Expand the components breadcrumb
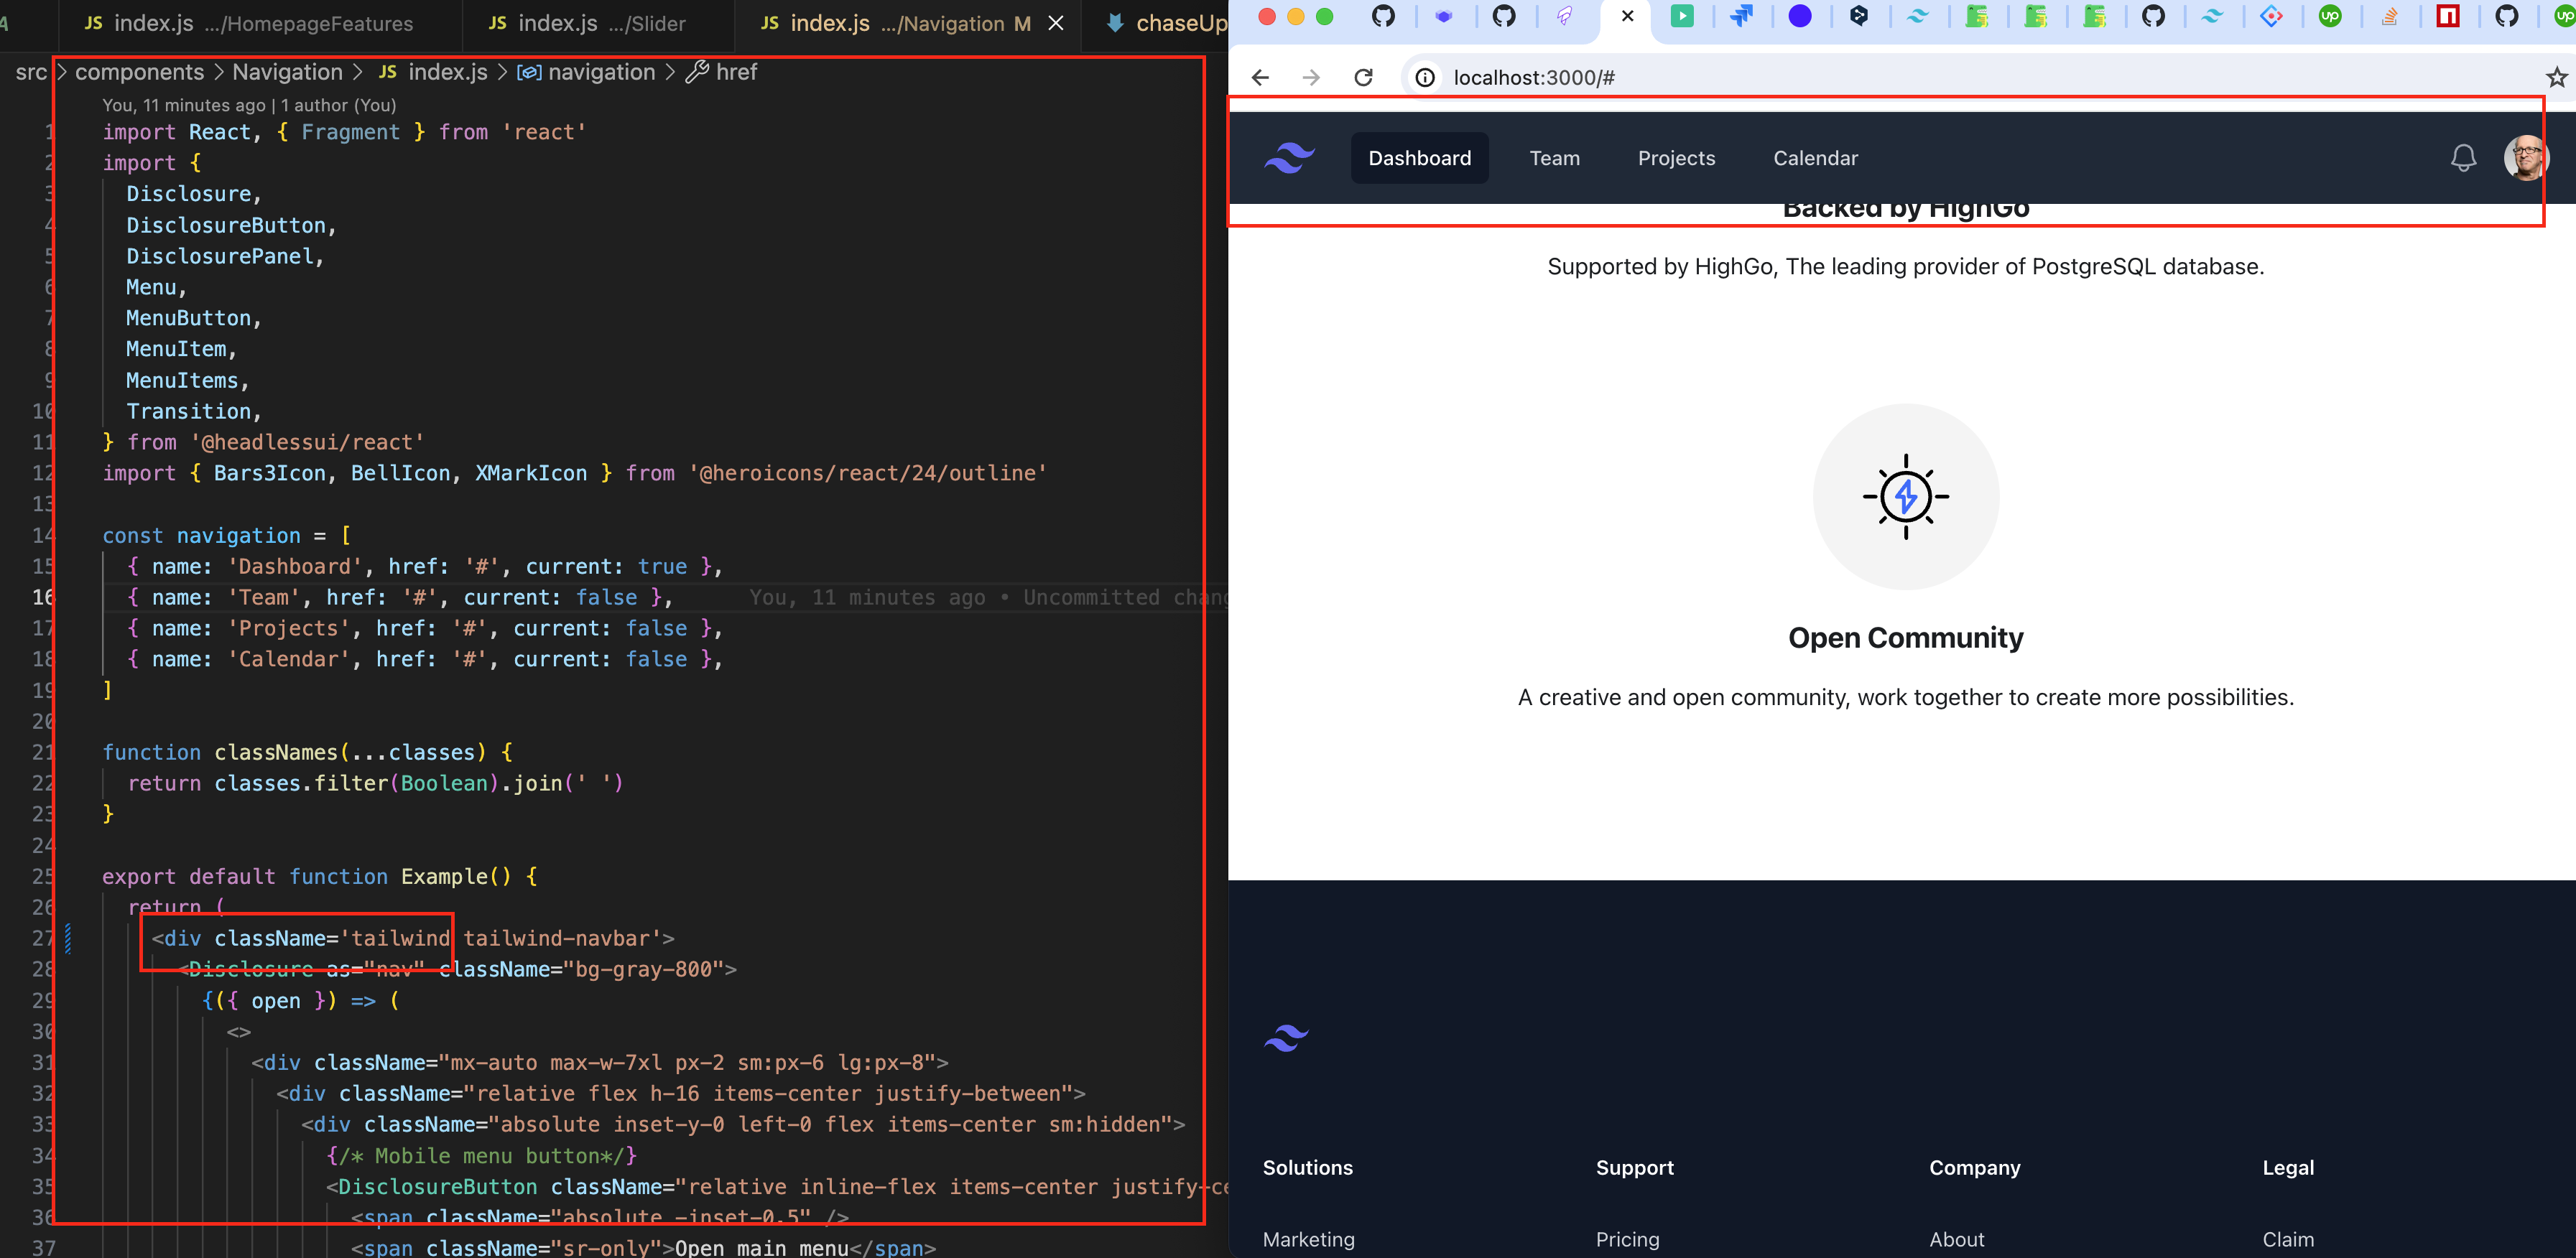2576x1258 pixels. pyautogui.click(x=139, y=72)
